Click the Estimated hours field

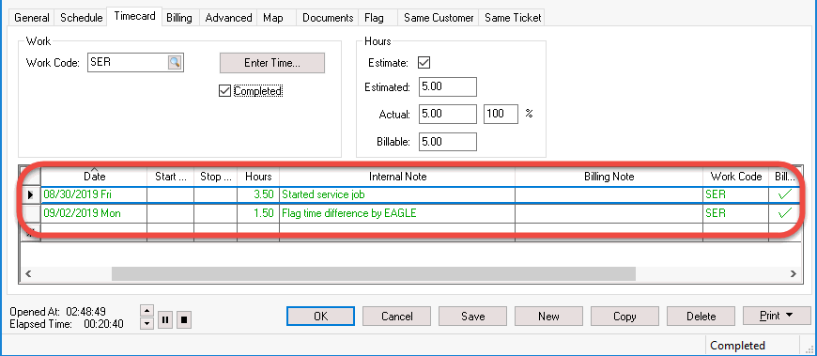[448, 87]
